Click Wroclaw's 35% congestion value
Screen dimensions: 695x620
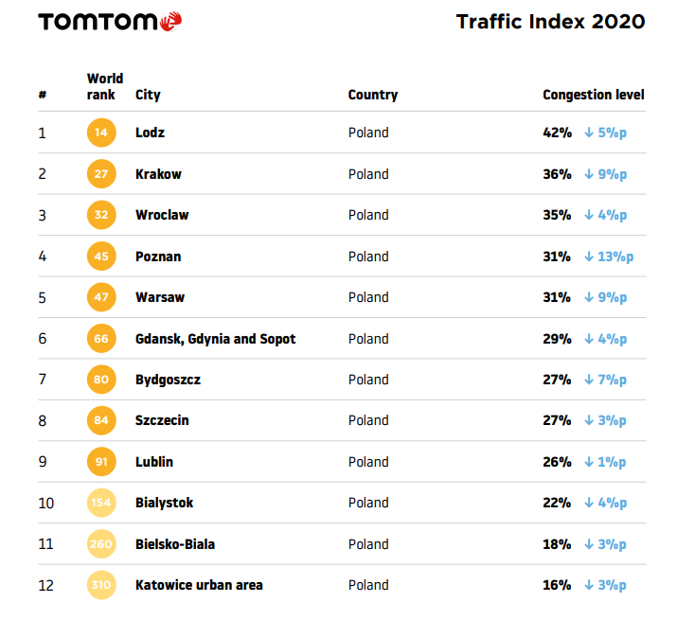pos(557,215)
